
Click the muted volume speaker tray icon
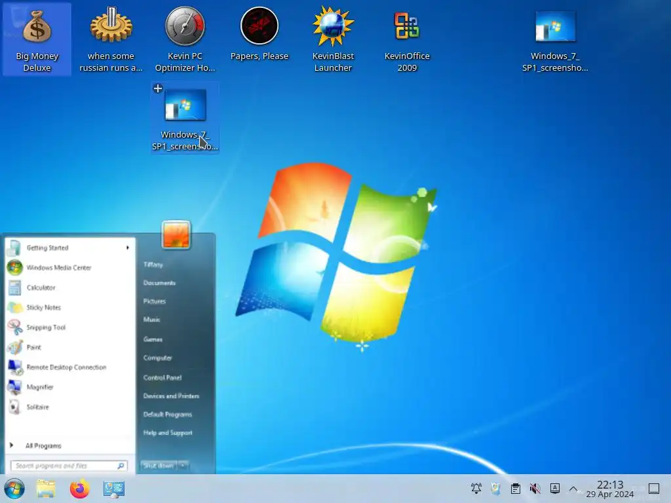coord(535,489)
